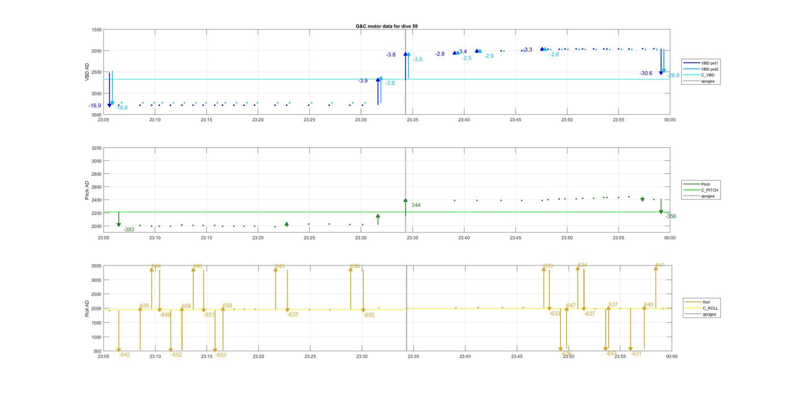
Task: Select the '-2.5' VBD data label
Action: [x=467, y=58]
